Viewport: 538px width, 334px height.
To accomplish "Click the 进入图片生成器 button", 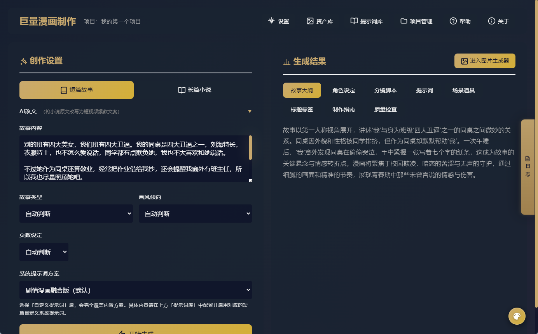I will click(x=484, y=61).
